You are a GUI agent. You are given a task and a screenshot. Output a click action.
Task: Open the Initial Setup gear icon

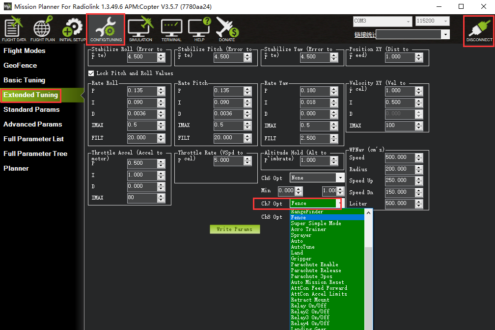pyautogui.click(x=73, y=29)
